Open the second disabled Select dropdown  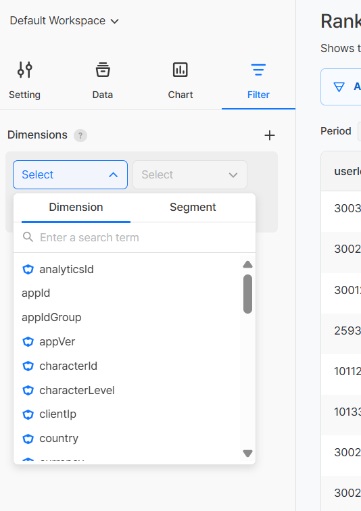(189, 174)
